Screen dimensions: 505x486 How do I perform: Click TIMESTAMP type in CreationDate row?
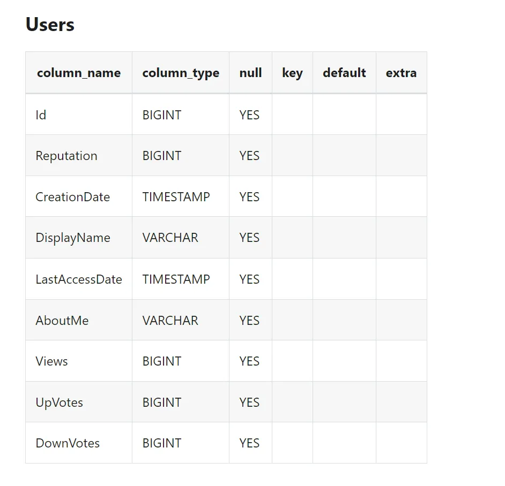[x=176, y=196]
